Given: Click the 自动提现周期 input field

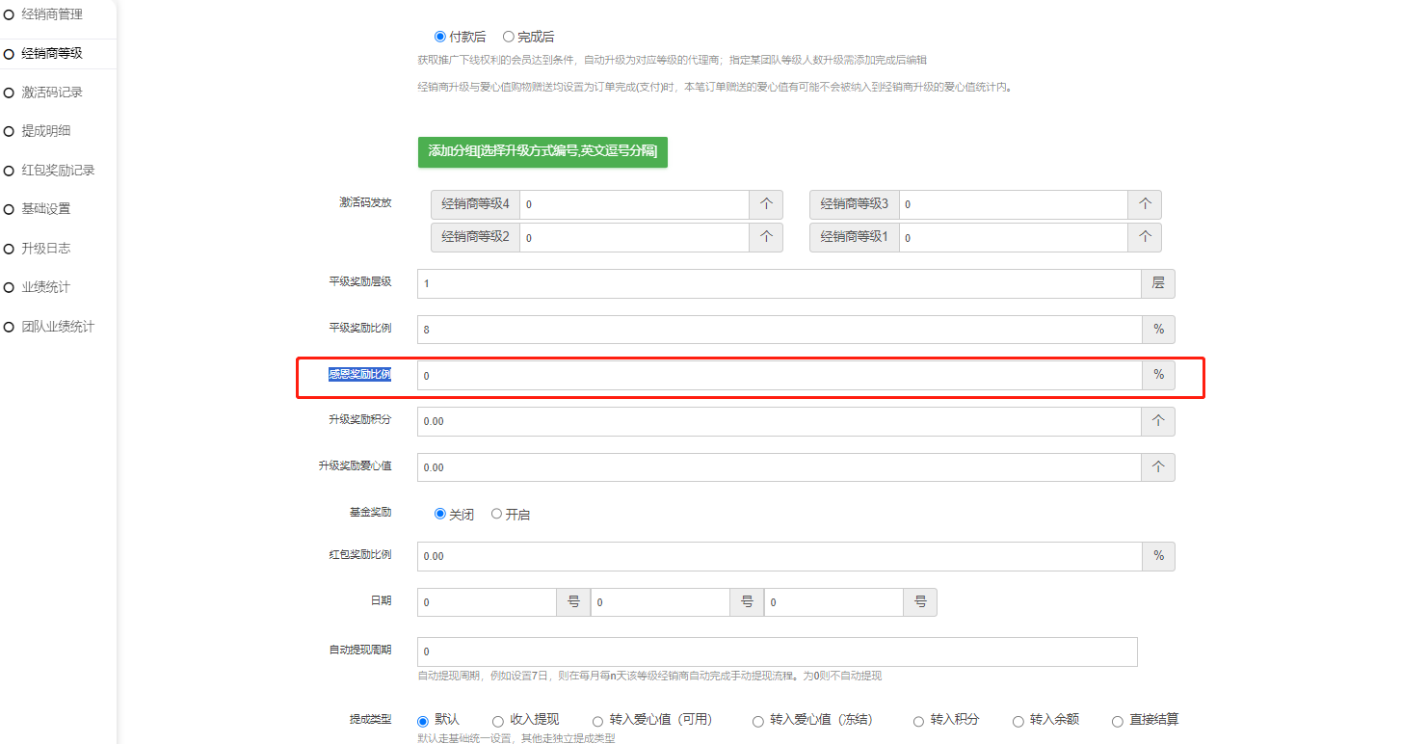Looking at the screenshot, I should [x=777, y=651].
